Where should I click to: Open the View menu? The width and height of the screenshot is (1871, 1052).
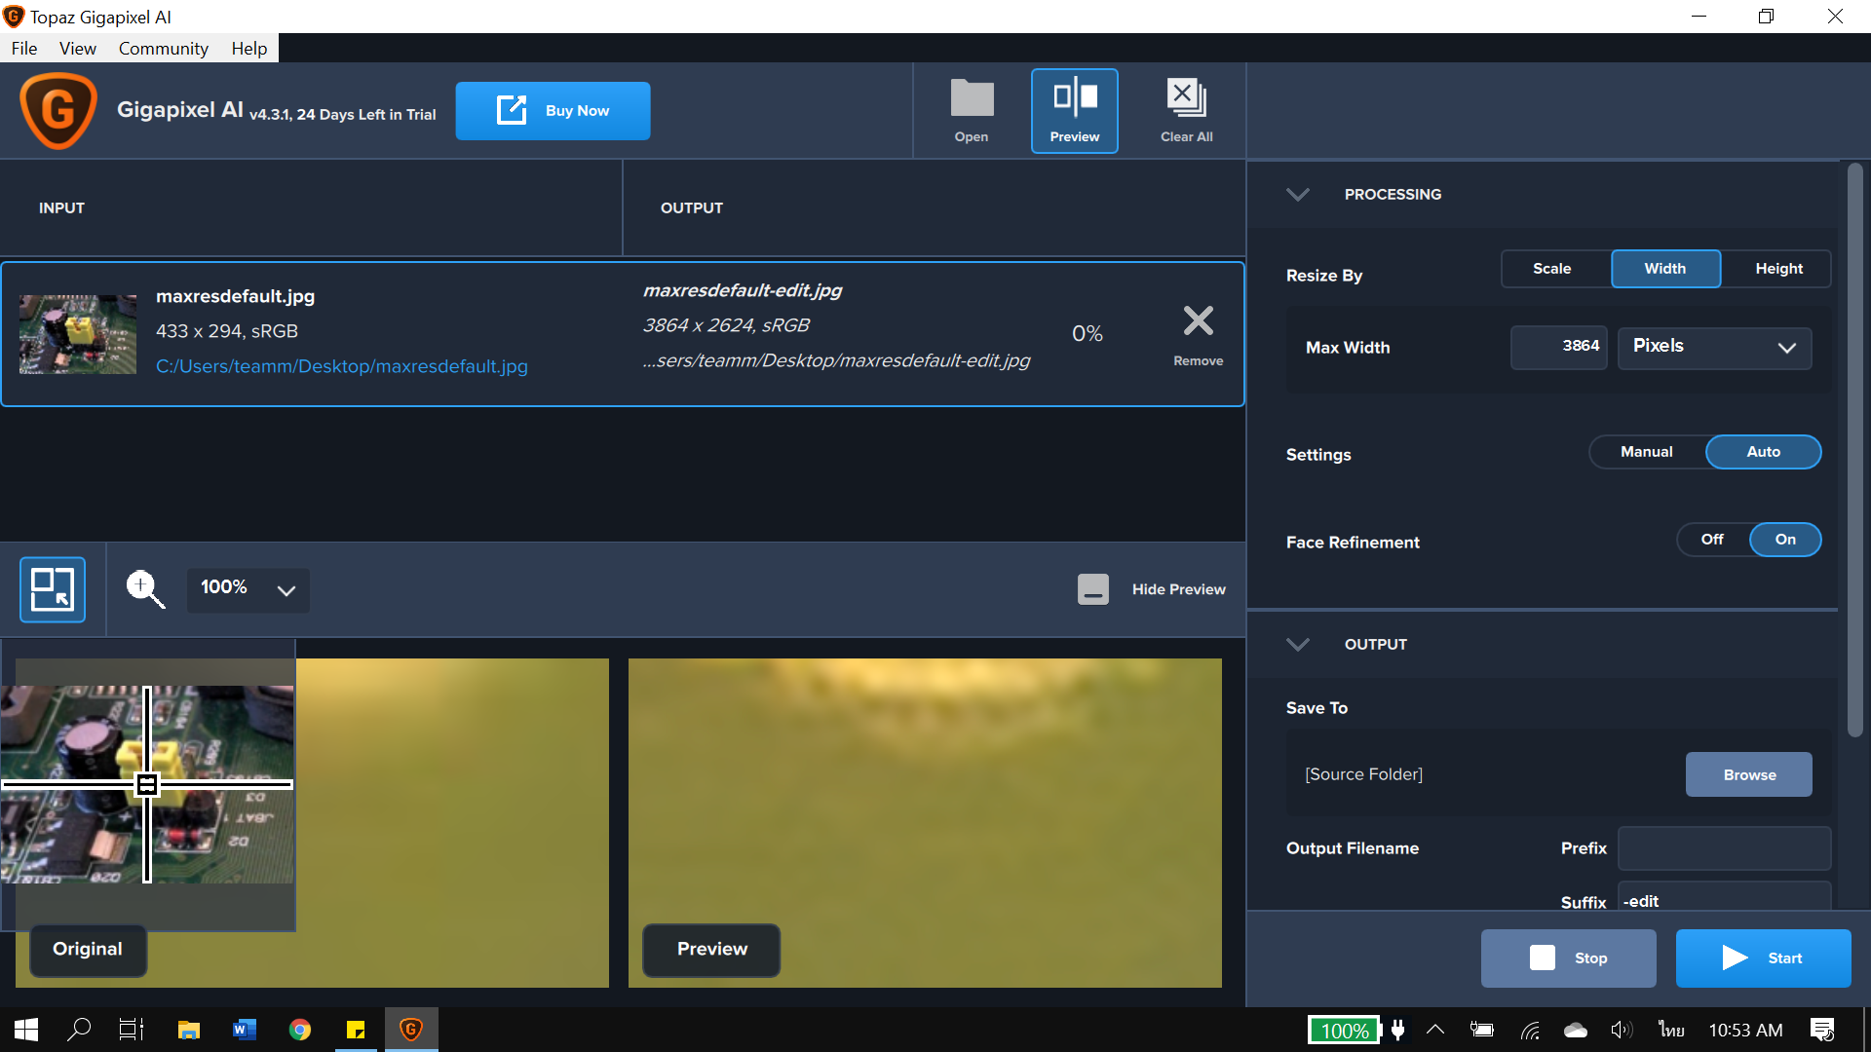78,49
